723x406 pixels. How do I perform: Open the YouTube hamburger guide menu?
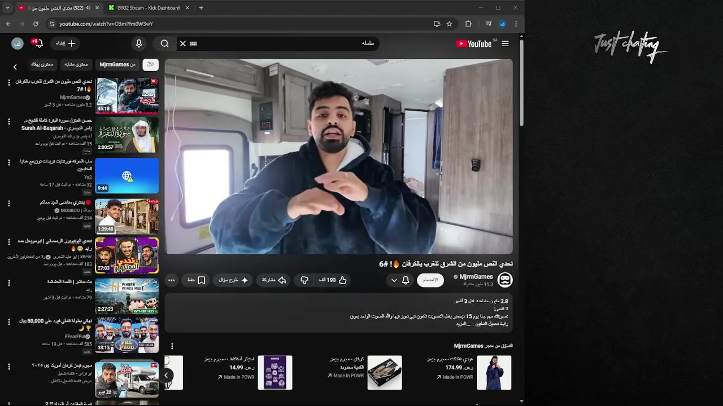[505, 43]
